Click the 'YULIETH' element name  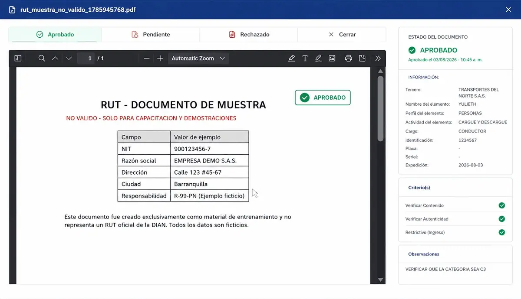point(467,104)
